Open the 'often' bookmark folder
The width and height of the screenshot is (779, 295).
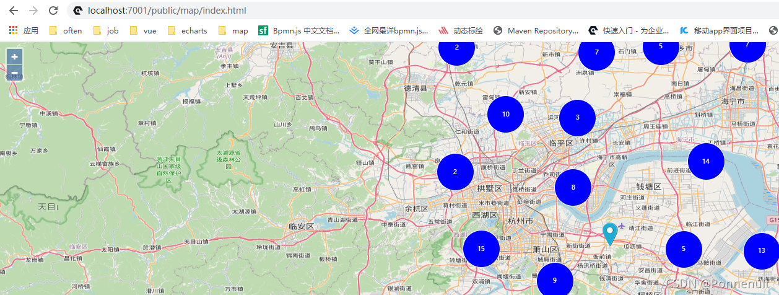tap(66, 30)
